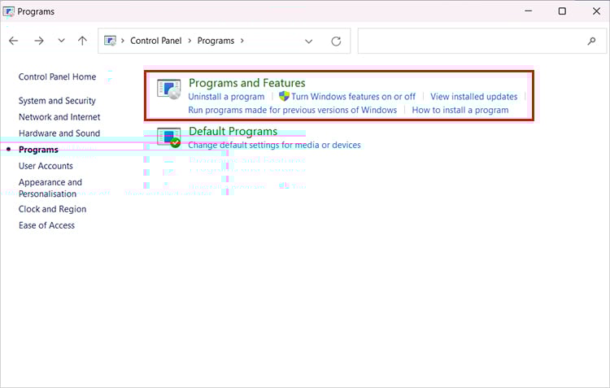Open Ease of Access category
610x388 pixels.
(46, 225)
